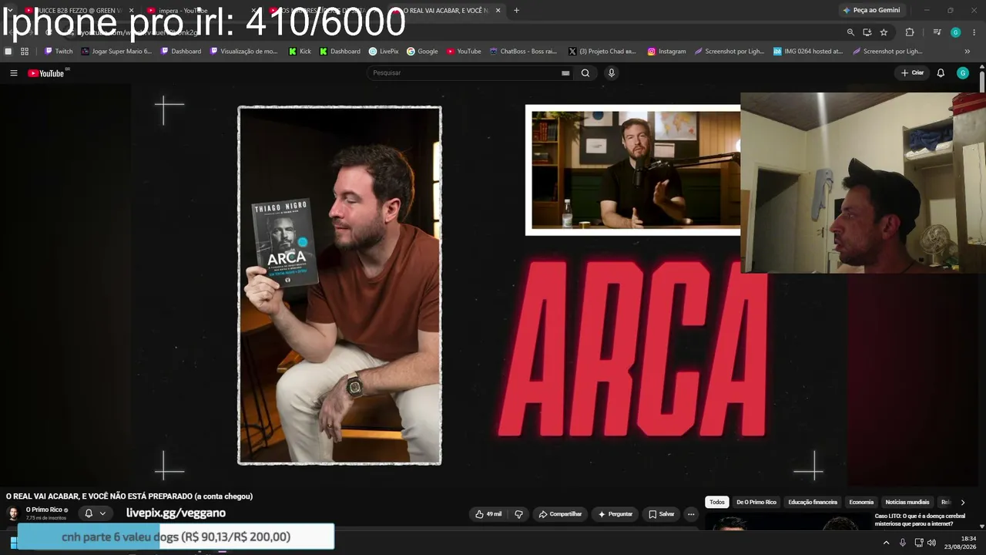This screenshot has height=555, width=986.
Task: Open the IMG 0264 hosted at... bookmark
Action: coord(808,52)
